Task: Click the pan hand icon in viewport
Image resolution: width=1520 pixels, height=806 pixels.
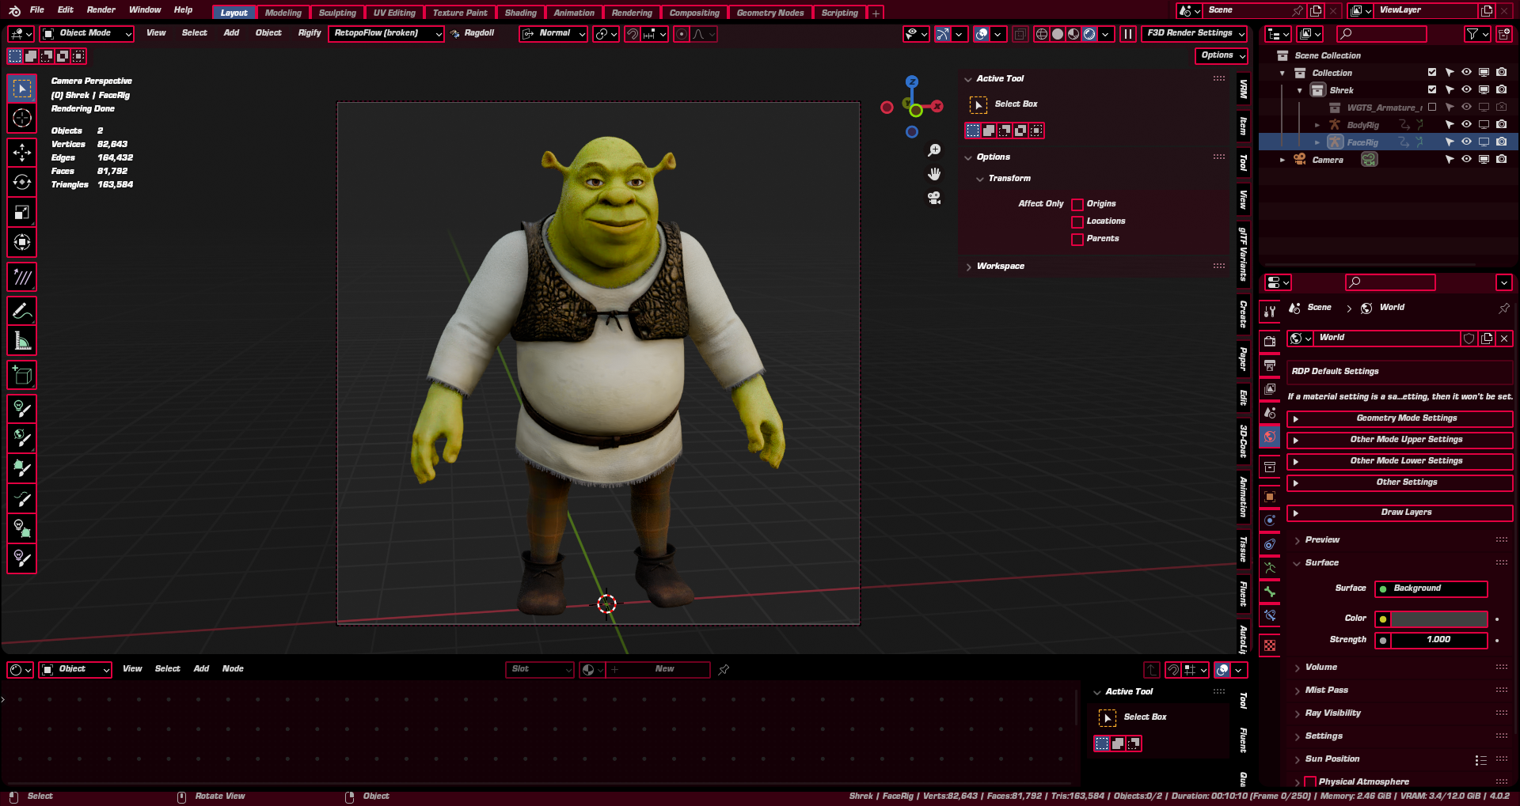Action: click(x=934, y=174)
